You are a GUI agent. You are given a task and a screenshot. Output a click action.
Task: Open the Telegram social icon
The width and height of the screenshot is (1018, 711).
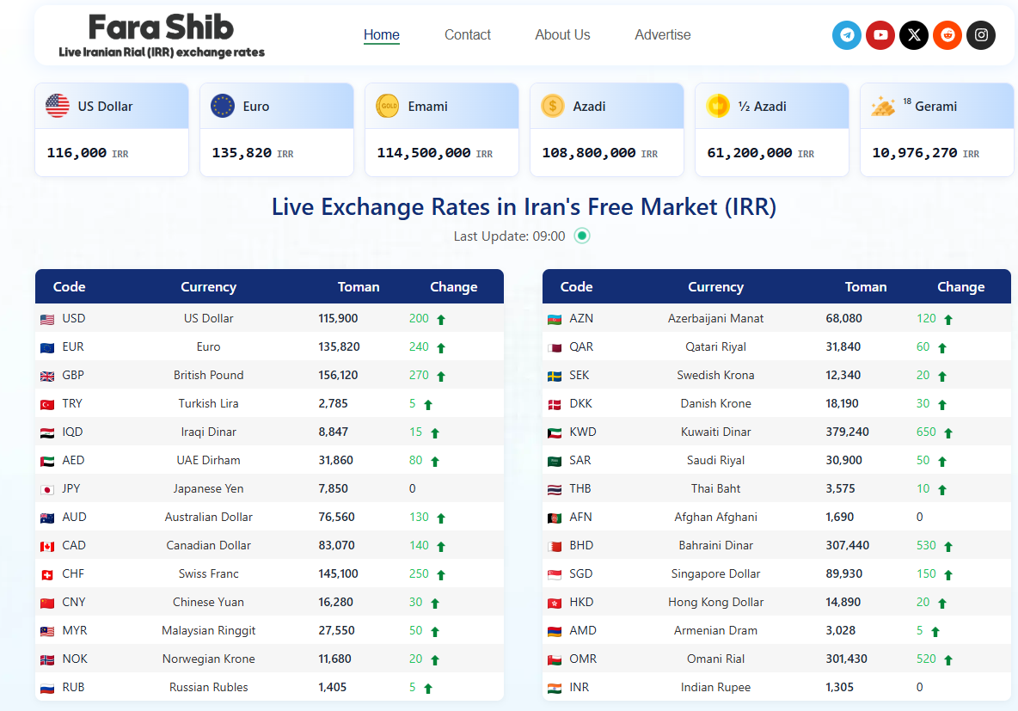point(847,35)
